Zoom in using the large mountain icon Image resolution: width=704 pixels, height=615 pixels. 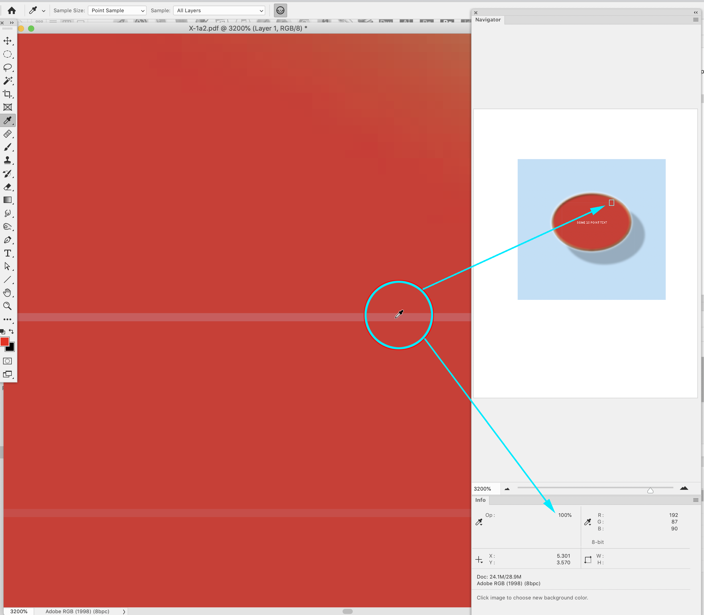click(x=684, y=488)
